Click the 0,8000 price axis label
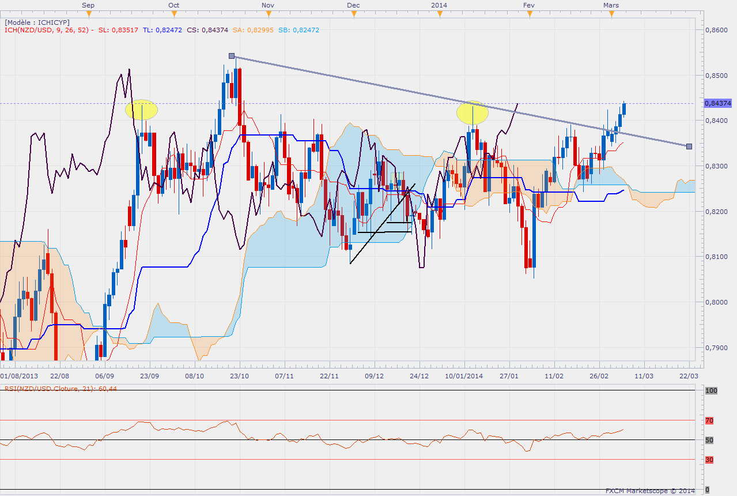The height and width of the screenshot is (496, 737). point(715,302)
